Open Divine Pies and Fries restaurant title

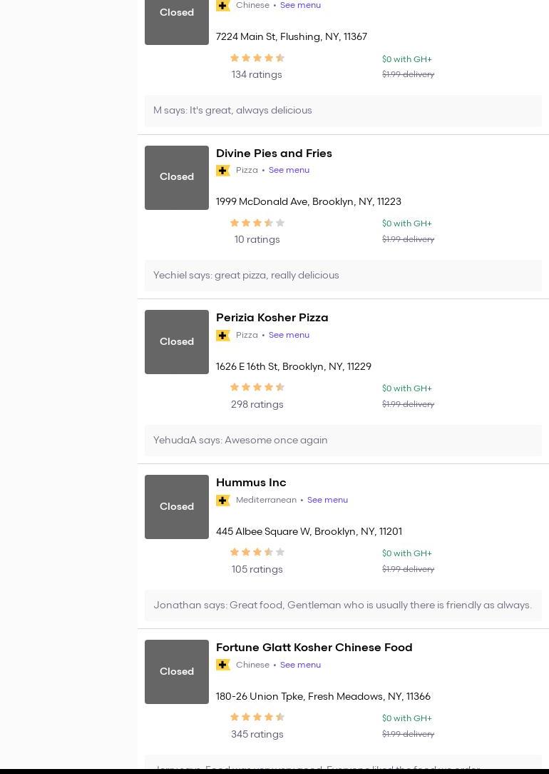(274, 154)
